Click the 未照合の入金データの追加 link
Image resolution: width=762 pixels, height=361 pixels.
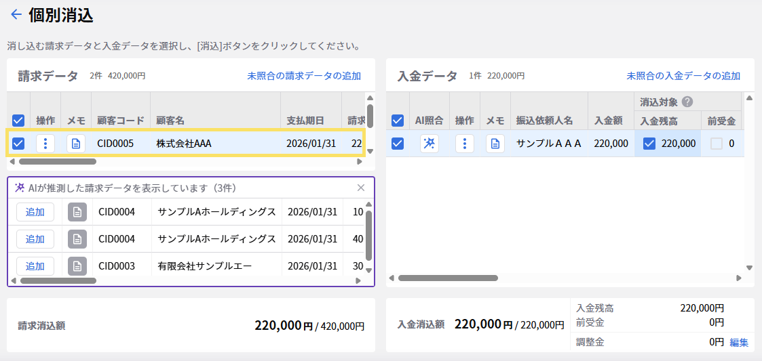(683, 76)
